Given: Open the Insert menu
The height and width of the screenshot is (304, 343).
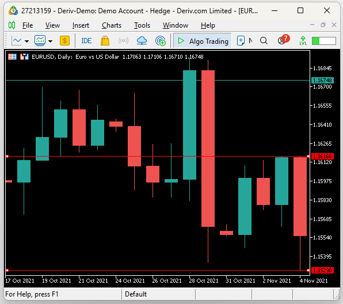Looking at the screenshot, I should tap(81, 25).
